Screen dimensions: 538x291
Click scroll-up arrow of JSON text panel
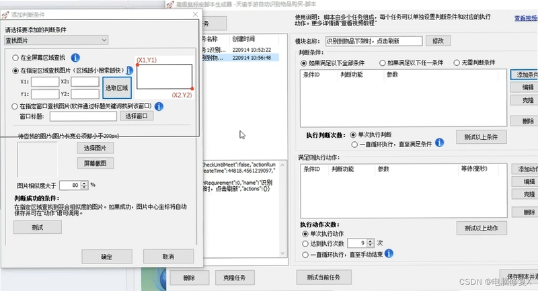click(282, 165)
